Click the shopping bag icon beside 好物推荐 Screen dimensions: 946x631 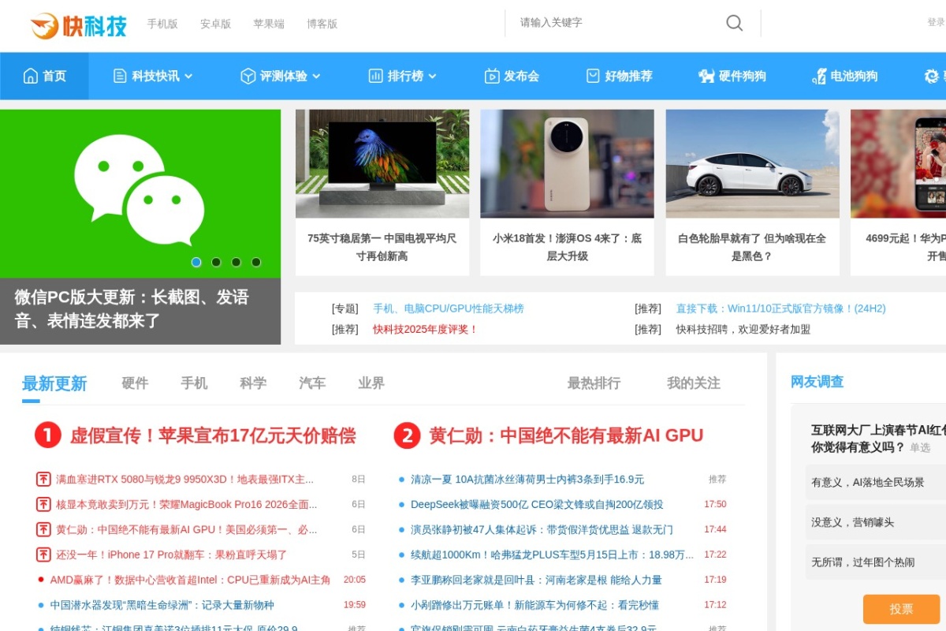click(593, 76)
